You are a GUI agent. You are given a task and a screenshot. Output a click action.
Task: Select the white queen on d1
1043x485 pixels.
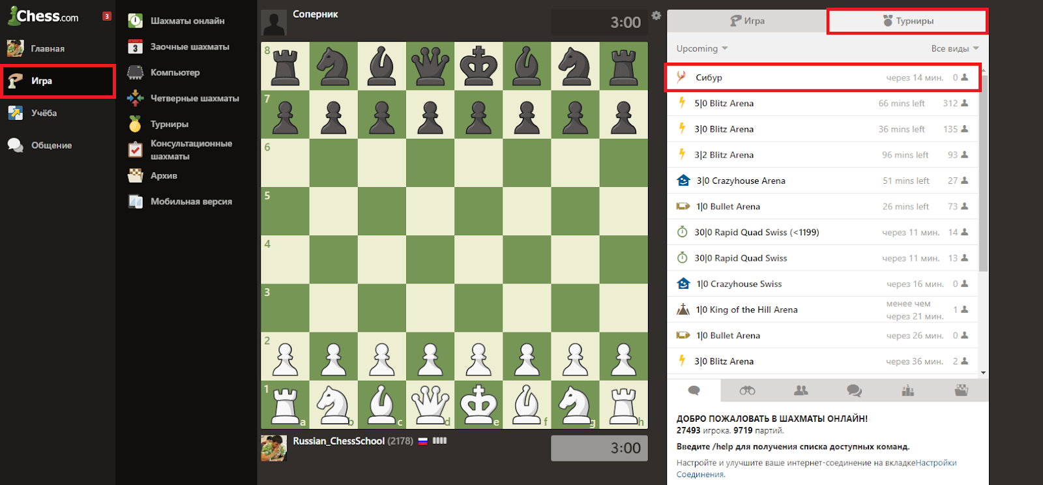point(430,405)
